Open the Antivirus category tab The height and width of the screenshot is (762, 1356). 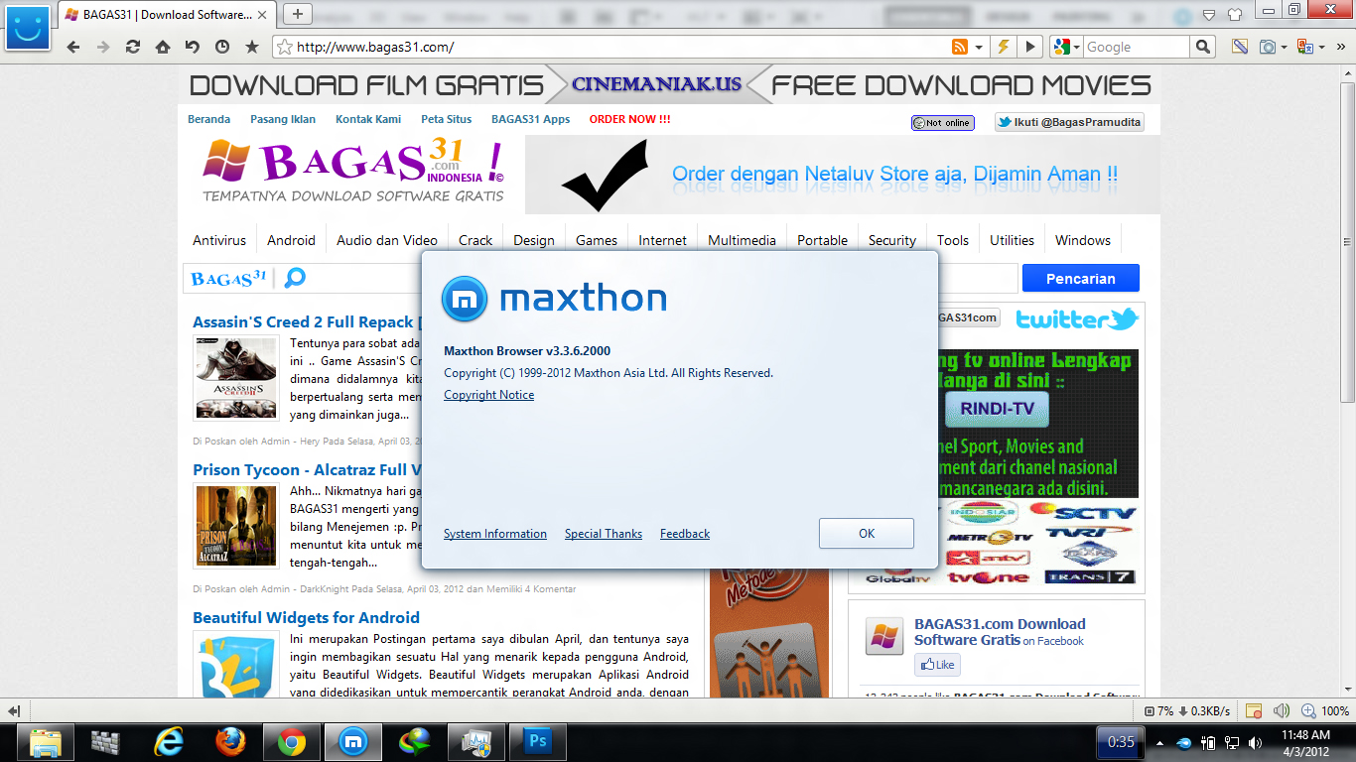(219, 240)
